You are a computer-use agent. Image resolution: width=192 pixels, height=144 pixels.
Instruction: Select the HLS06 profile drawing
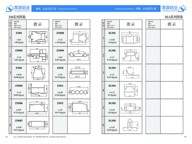[131, 125]
